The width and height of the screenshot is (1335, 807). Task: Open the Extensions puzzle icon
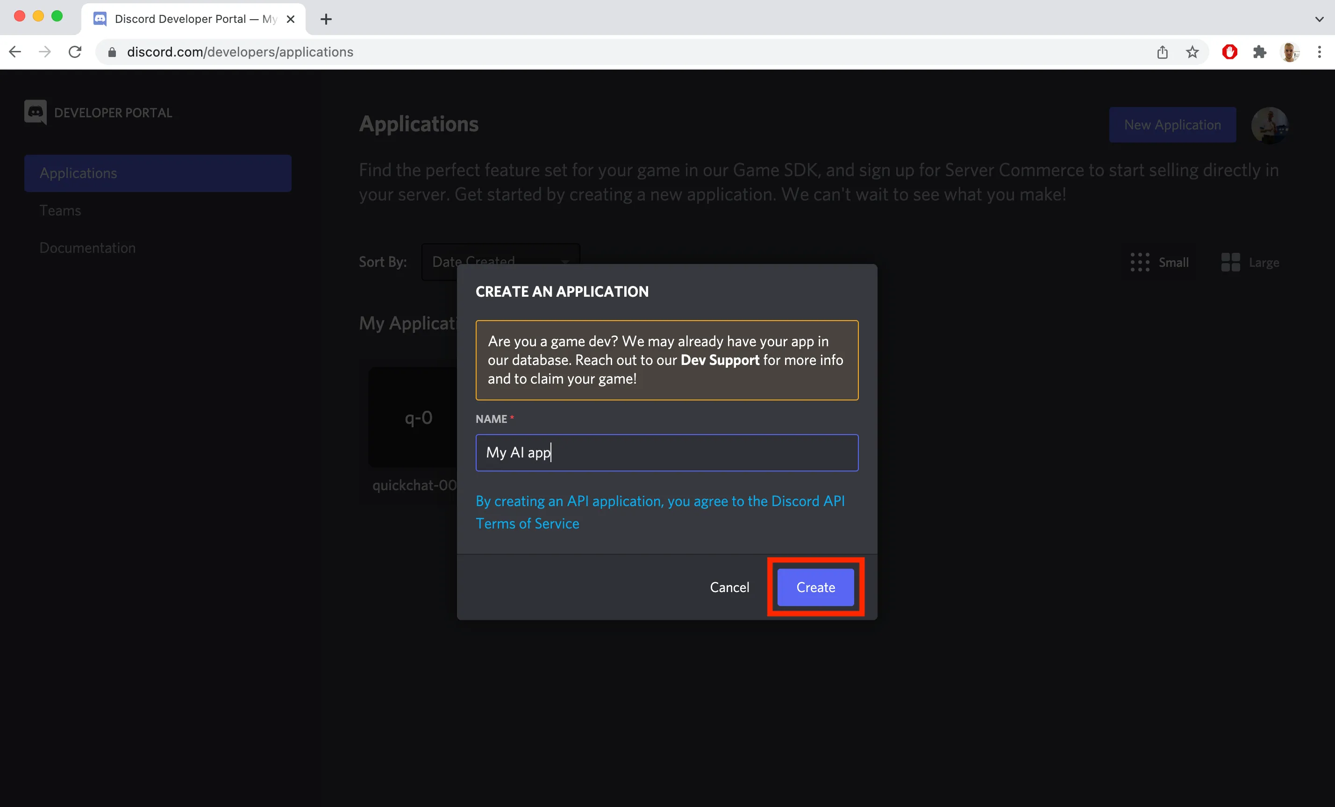point(1259,52)
